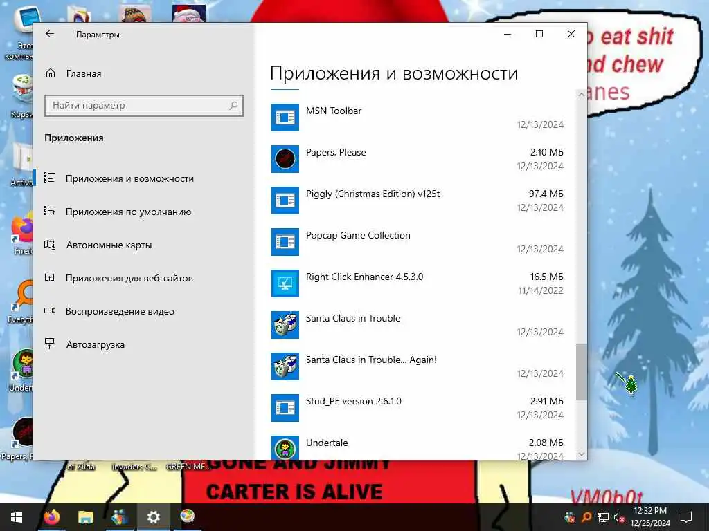Open the taskbar clock and date
This screenshot has width=709, height=531.
click(650, 517)
